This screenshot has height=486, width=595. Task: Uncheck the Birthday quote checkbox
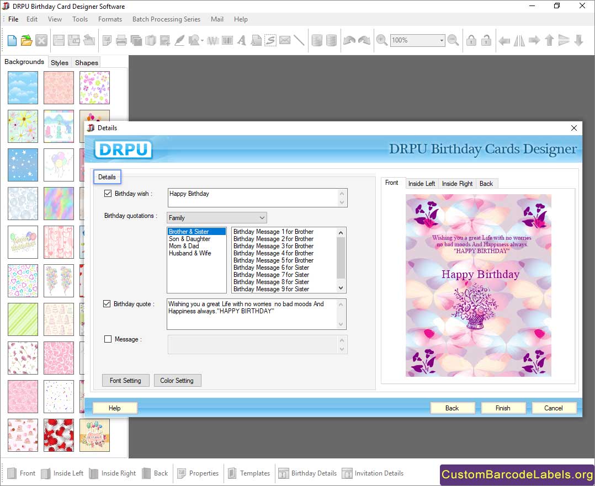pyautogui.click(x=107, y=304)
